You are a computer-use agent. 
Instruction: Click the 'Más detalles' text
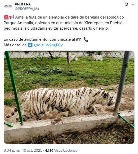(x=15, y=45)
